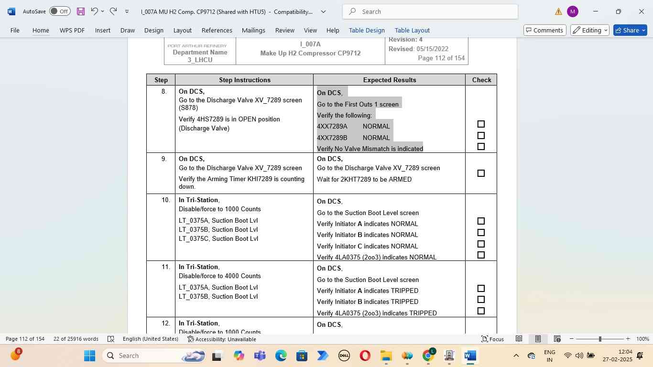Open the File menu
This screenshot has width=653, height=367.
pyautogui.click(x=15, y=30)
